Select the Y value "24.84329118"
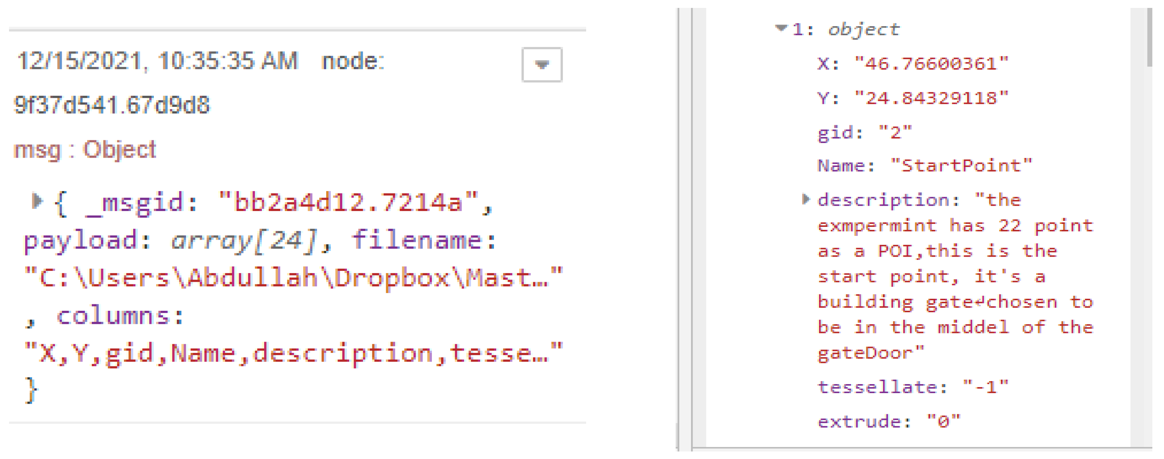 (x=931, y=98)
